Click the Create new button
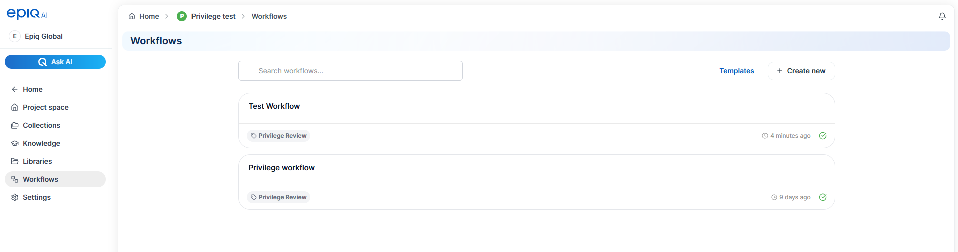Screen dimensions: 958x252 tap(801, 71)
